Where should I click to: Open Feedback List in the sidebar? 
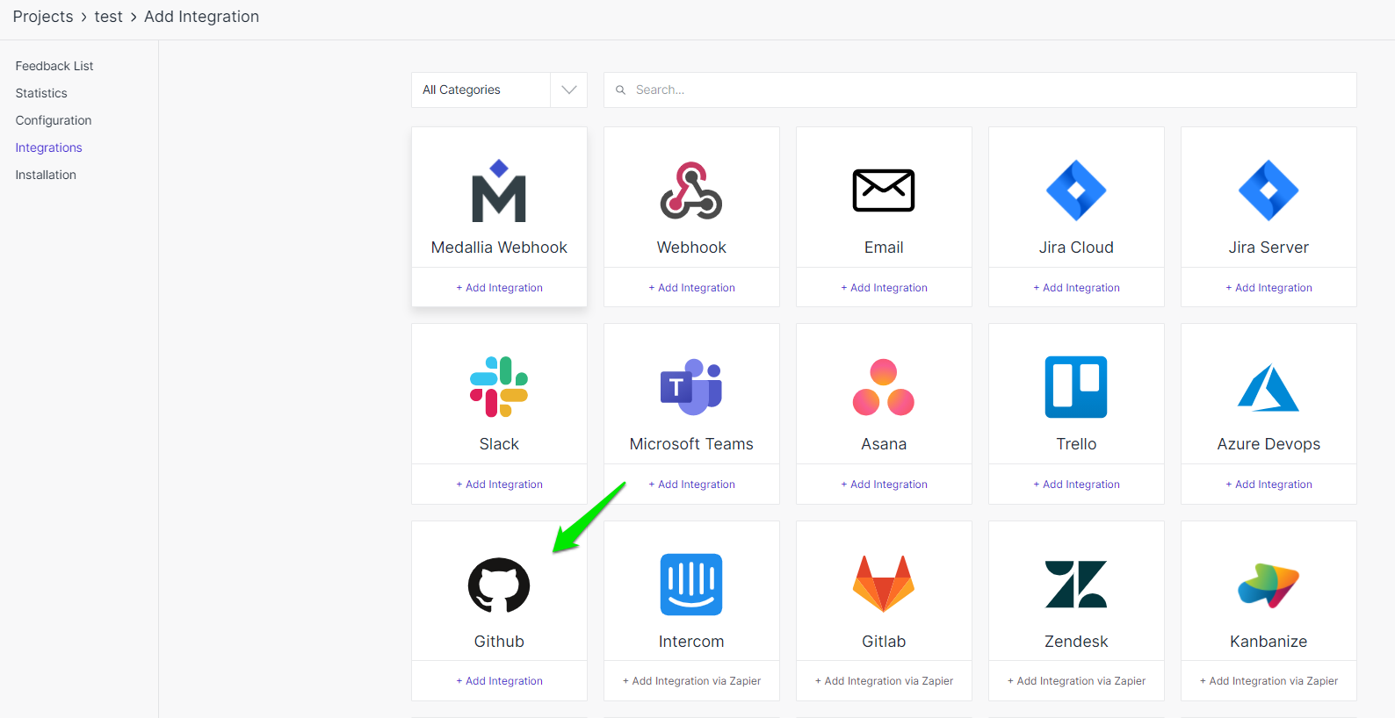[54, 66]
